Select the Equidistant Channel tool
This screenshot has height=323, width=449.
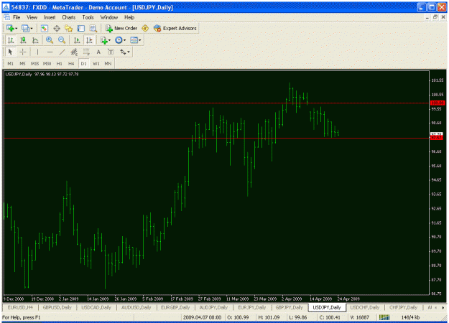coord(74,52)
